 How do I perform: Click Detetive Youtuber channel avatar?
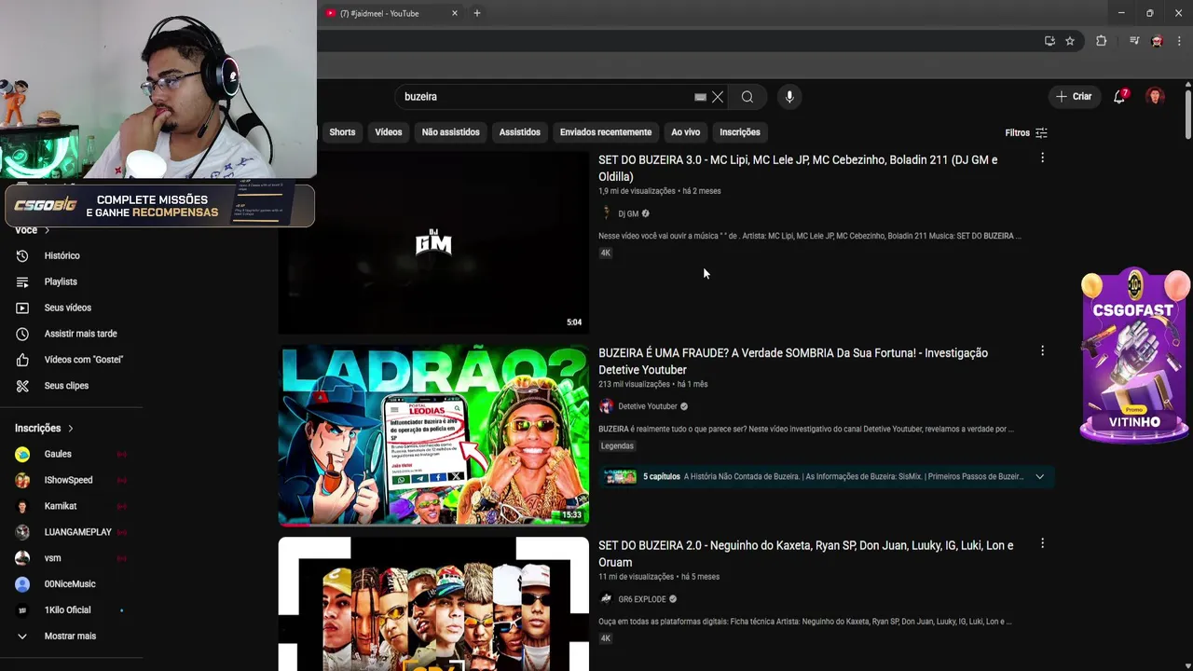(x=606, y=406)
